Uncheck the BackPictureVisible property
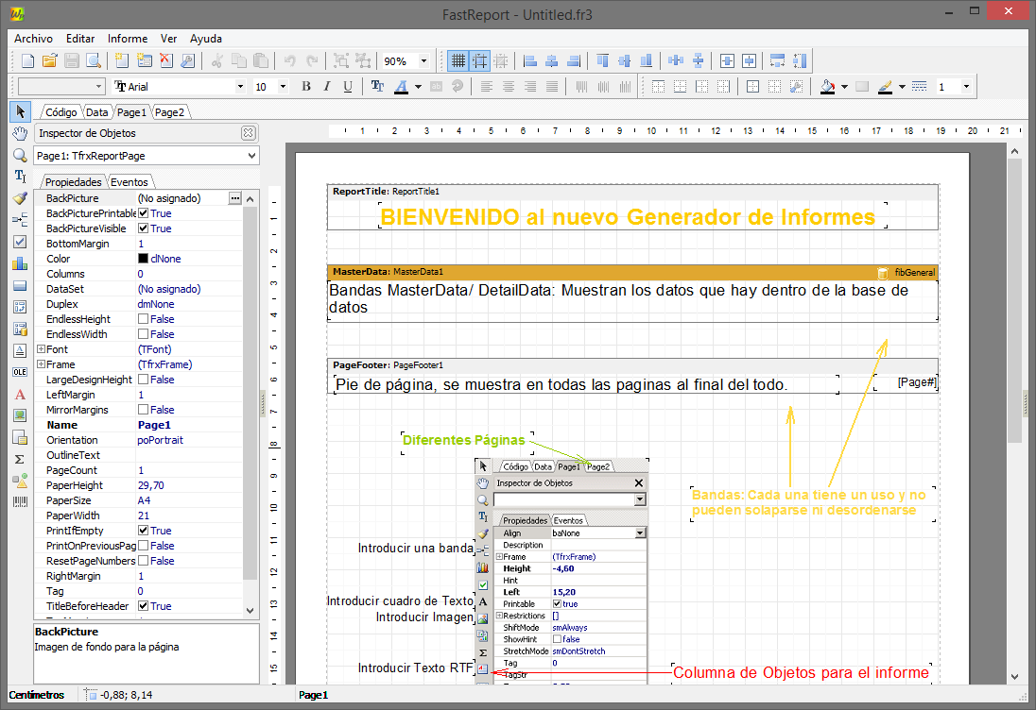 click(143, 228)
